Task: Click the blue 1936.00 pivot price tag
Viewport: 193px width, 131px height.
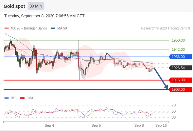Action: tap(180, 57)
